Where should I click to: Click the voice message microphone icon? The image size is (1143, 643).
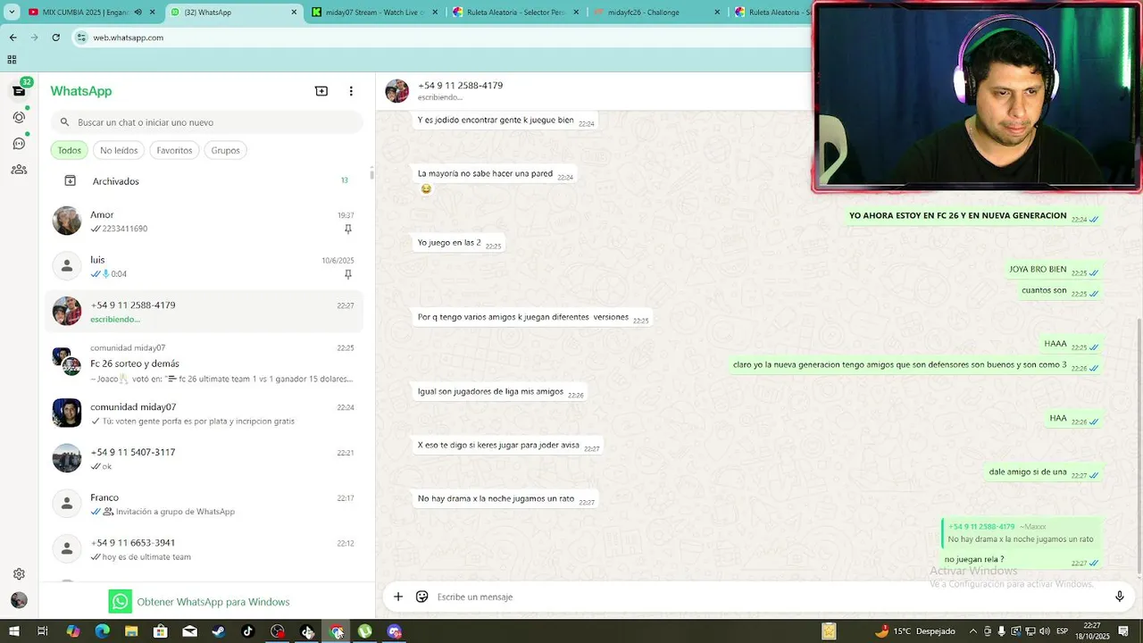click(x=1119, y=597)
